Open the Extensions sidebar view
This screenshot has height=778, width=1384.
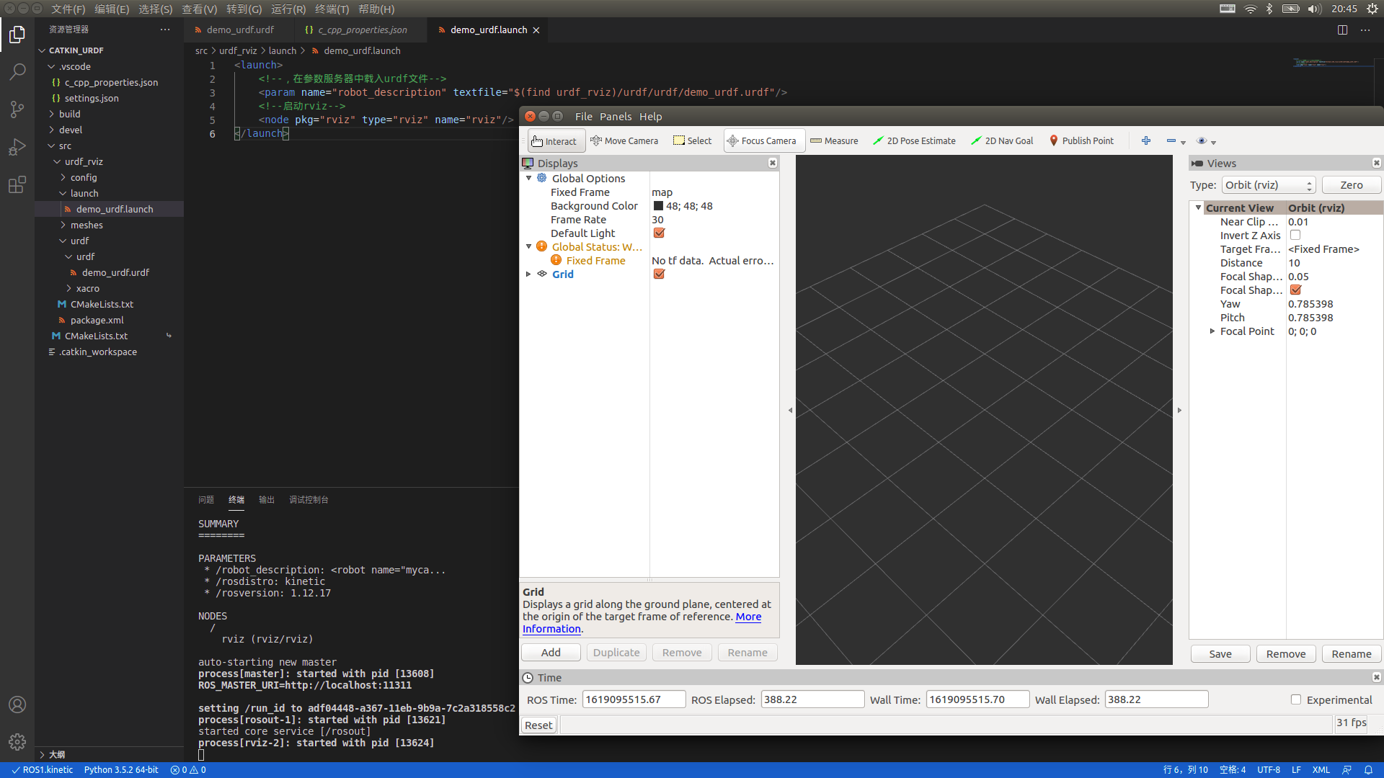[17, 185]
